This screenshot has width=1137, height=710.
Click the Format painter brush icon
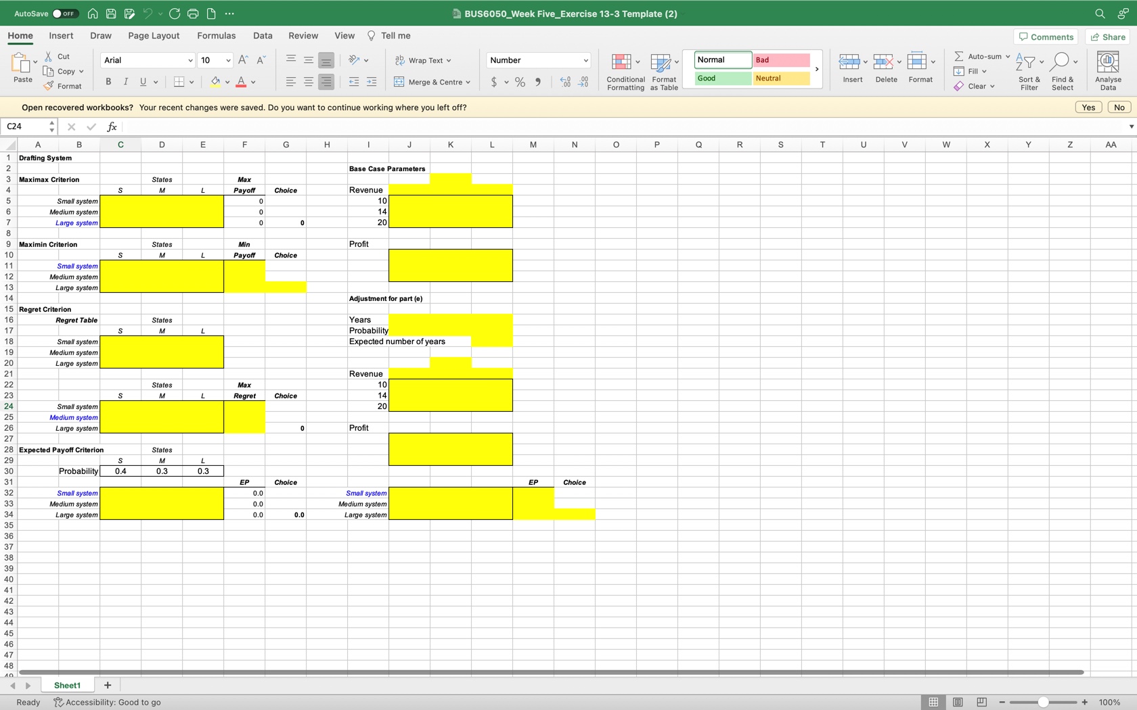coord(49,86)
